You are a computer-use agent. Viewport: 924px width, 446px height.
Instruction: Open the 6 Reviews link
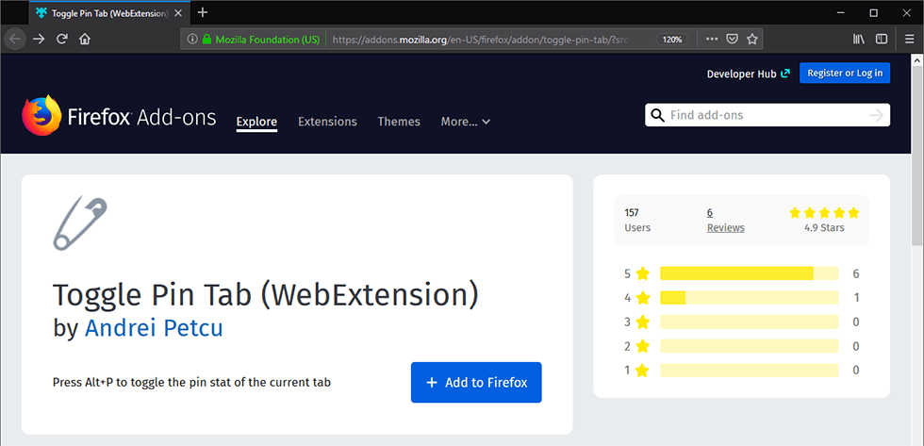[725, 221]
